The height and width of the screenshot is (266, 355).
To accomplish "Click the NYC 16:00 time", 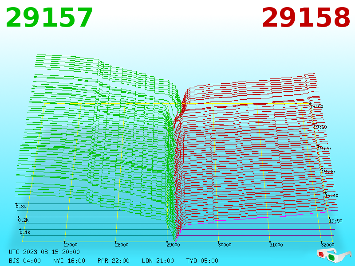I will click(x=69, y=261).
